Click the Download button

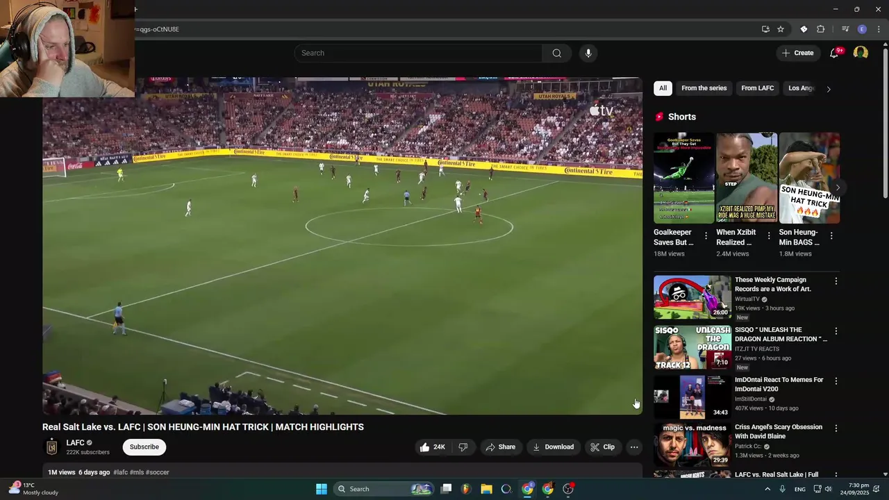[553, 447]
